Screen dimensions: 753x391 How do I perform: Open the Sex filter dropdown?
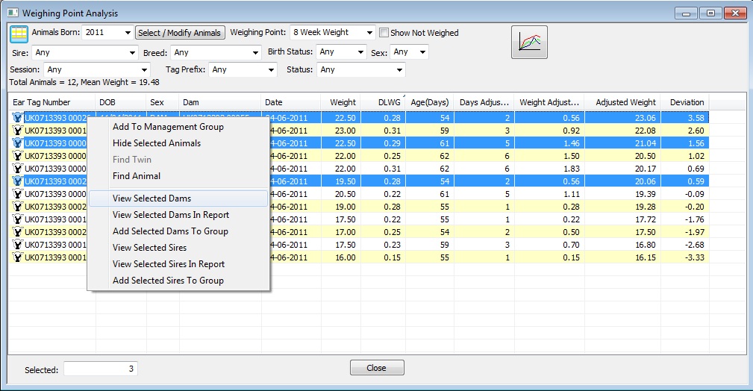[422, 52]
